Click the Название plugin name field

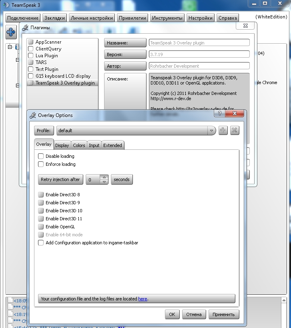click(199, 43)
